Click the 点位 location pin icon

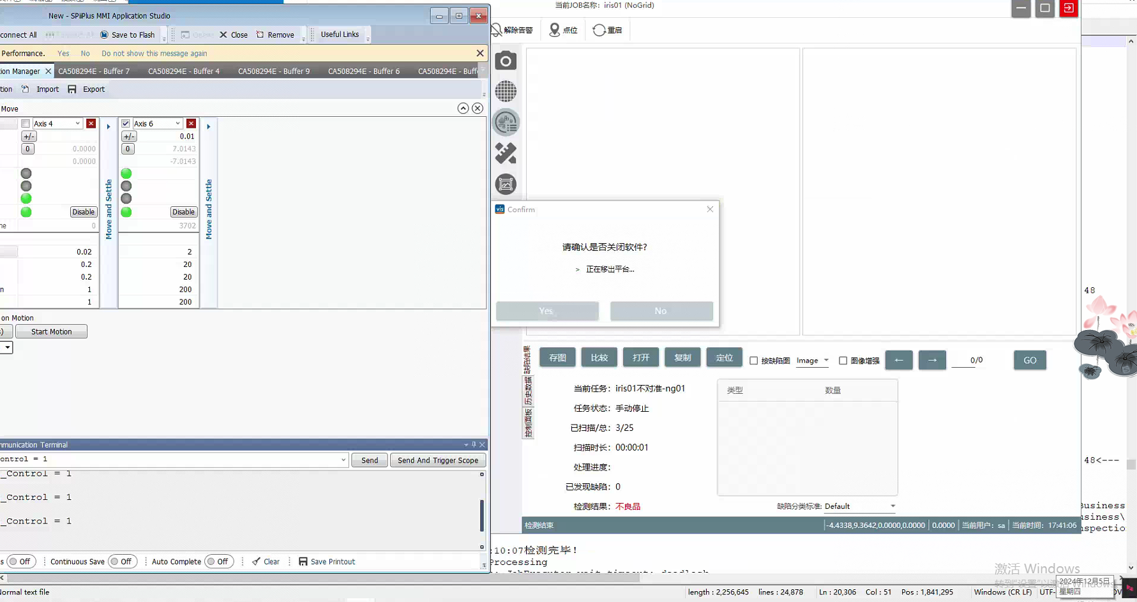click(x=554, y=30)
